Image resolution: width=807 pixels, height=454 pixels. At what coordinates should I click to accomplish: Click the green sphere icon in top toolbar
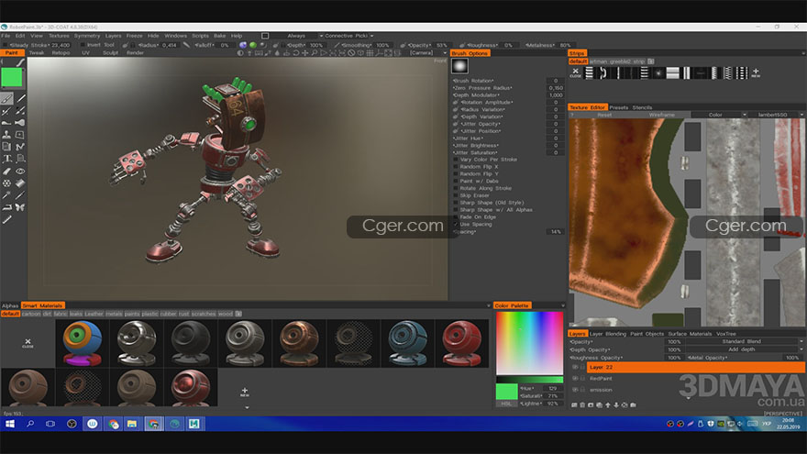253,45
